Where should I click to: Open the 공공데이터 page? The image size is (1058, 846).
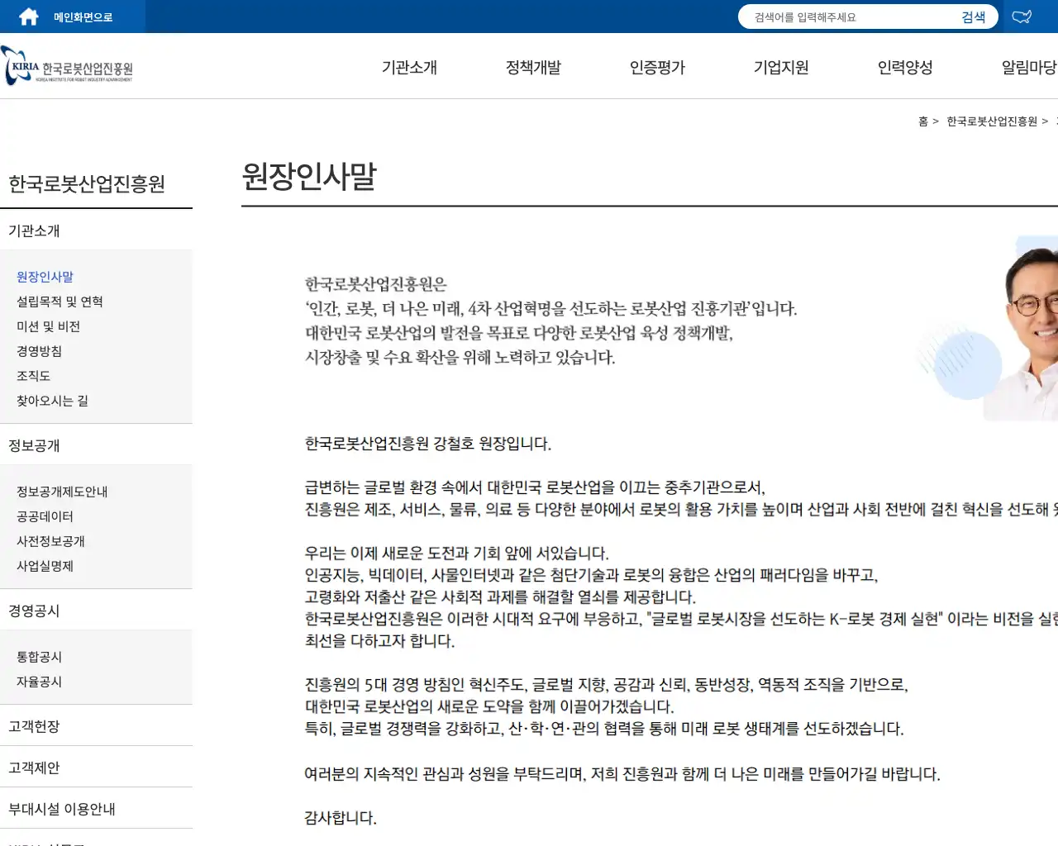[x=45, y=516]
